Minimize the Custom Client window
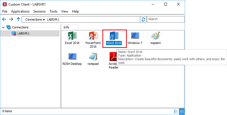227x115 pixels. pyautogui.click(x=153, y=4)
